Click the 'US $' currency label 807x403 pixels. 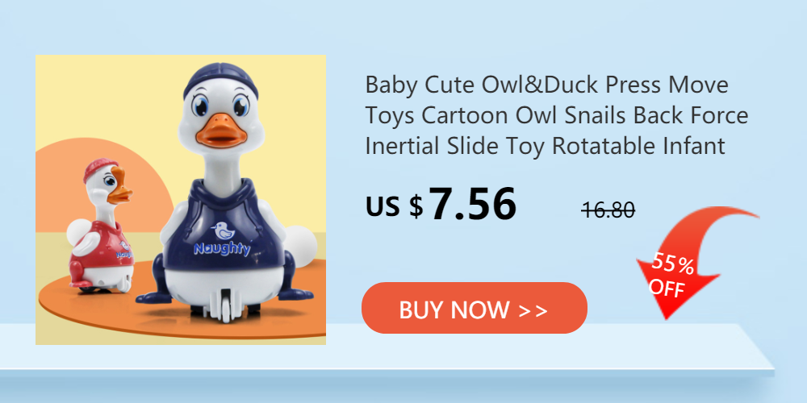[395, 206]
